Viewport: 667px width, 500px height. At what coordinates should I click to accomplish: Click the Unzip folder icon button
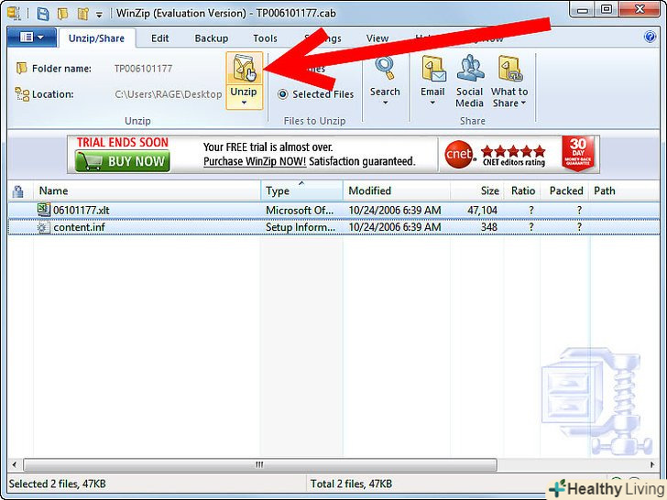[244, 68]
